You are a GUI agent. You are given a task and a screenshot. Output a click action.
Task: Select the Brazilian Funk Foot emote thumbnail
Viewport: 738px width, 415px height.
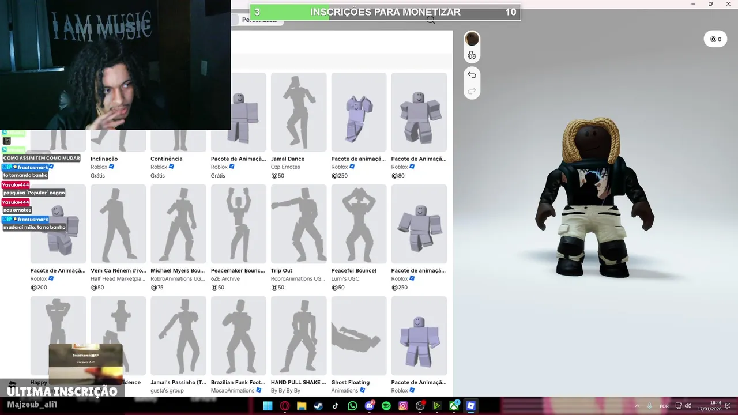point(239,336)
